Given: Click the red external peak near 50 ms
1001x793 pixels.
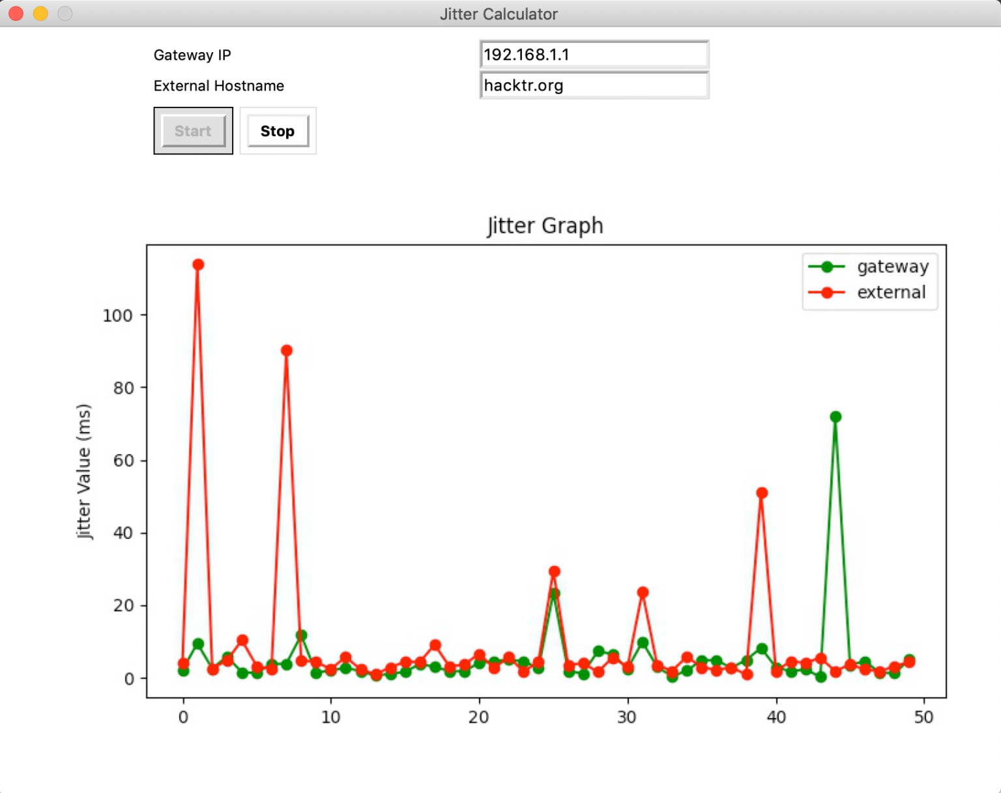Looking at the screenshot, I should [762, 493].
